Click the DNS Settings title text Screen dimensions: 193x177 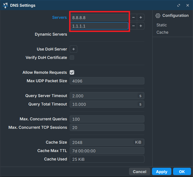click(23, 5)
